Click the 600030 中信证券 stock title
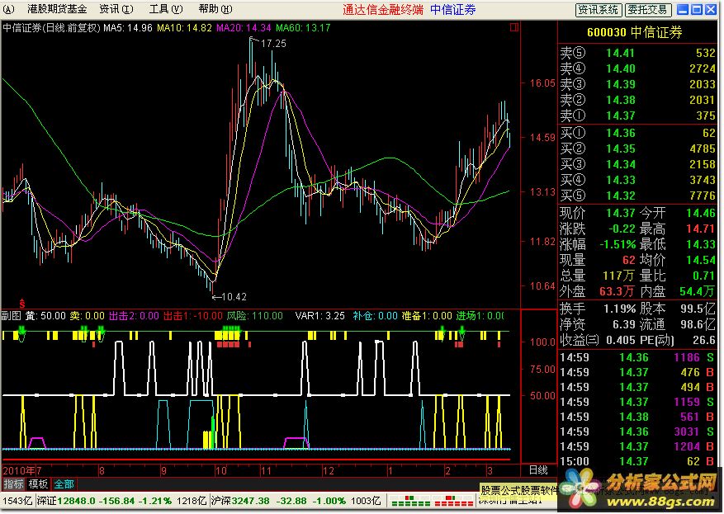This screenshot has height=514, width=724. (634, 32)
